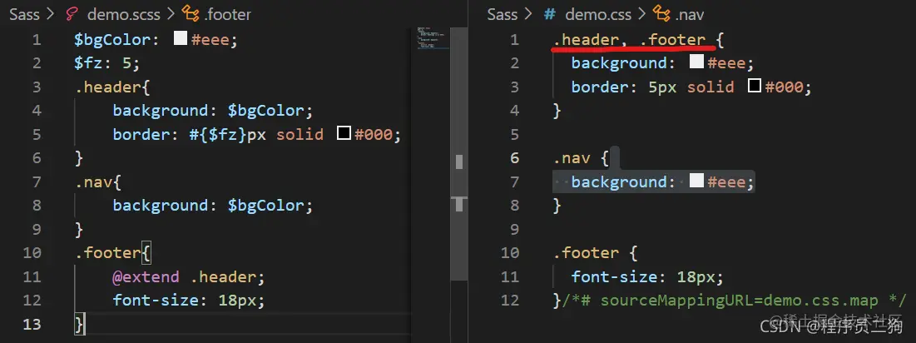This screenshot has height=343, width=916.
Task: Click closing brace on line 4 of demo.css
Action: [x=557, y=111]
